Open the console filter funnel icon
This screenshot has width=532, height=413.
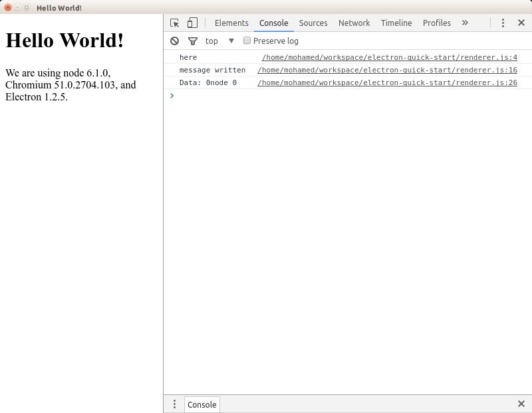[193, 41]
